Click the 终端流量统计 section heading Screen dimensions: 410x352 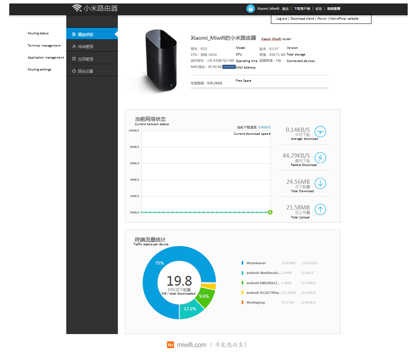(150, 240)
